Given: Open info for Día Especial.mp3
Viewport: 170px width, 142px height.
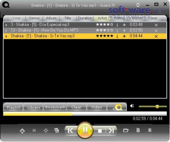Looking at the screenshot, I should 117,25.
